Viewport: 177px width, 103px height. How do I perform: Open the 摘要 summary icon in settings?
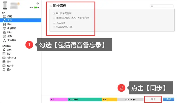[4, 16]
